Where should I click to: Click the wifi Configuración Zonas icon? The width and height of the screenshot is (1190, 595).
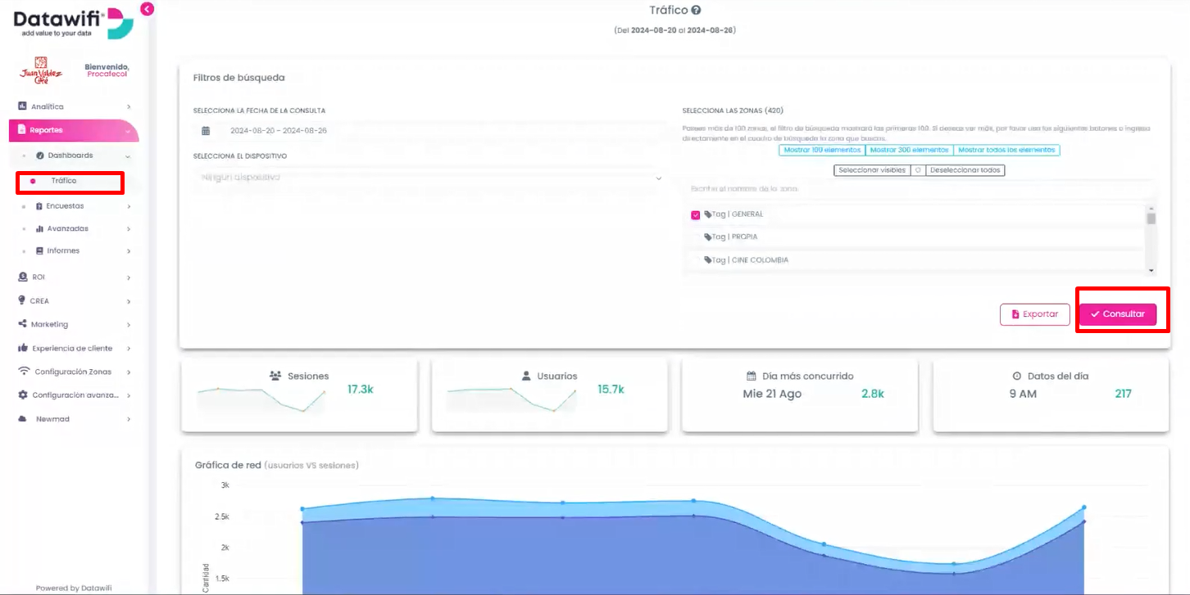pos(25,372)
